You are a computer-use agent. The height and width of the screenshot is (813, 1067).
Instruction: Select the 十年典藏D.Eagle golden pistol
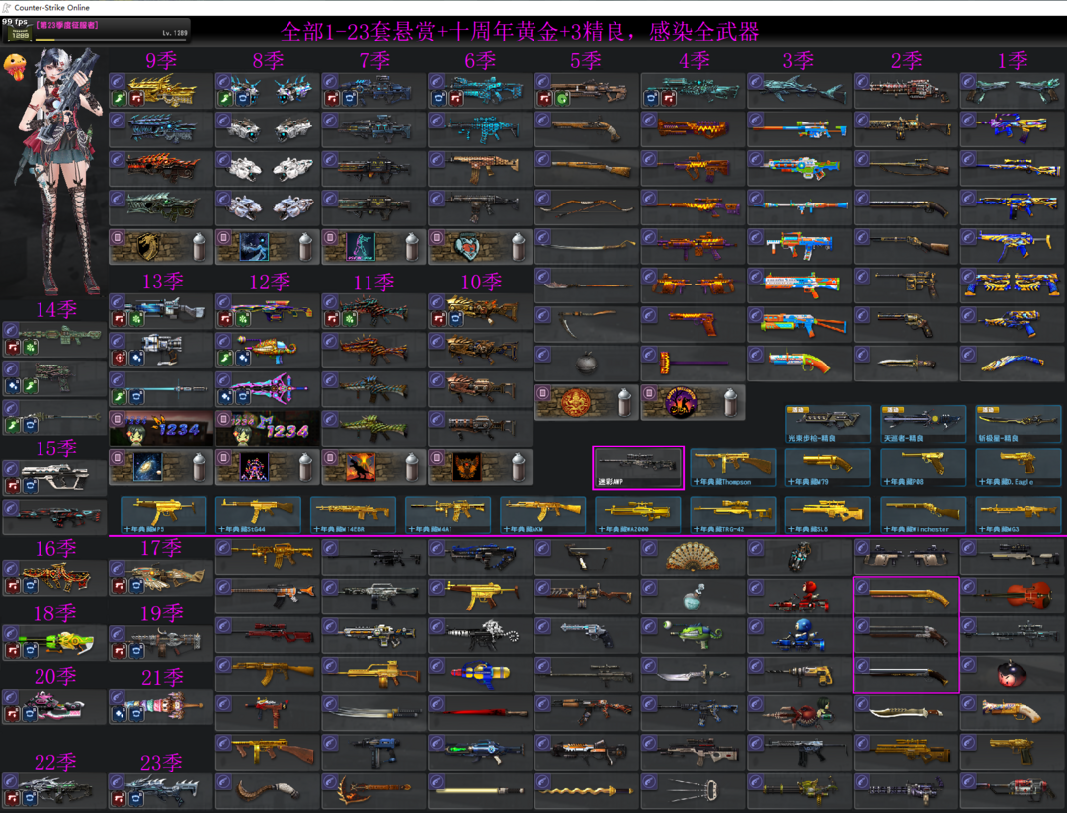pyautogui.click(x=1018, y=467)
